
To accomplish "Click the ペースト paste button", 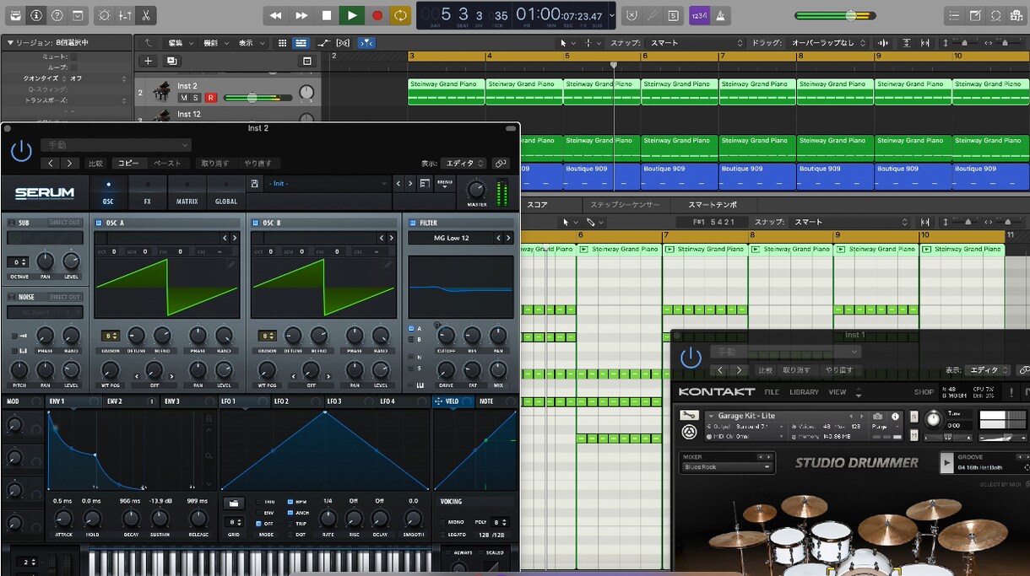I will 167,164.
